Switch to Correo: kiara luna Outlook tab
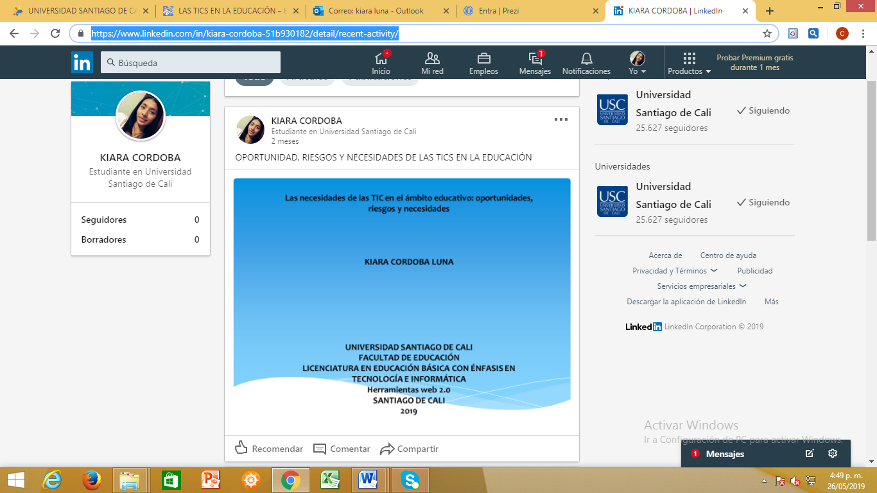The width and height of the screenshot is (877, 493). (381, 11)
